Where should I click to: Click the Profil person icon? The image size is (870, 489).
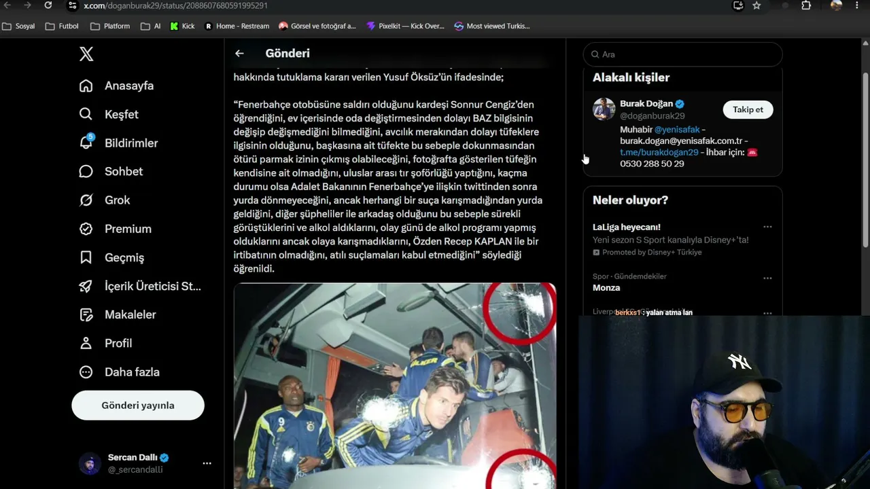pos(86,343)
